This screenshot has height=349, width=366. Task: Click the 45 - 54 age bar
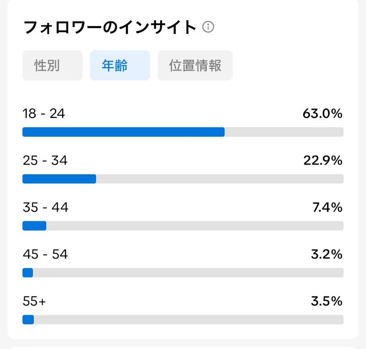(183, 273)
